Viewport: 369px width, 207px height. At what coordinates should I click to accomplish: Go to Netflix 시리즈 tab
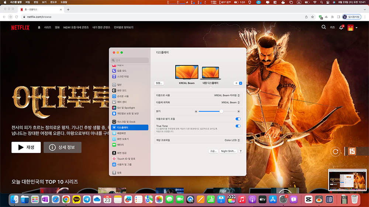(48, 28)
